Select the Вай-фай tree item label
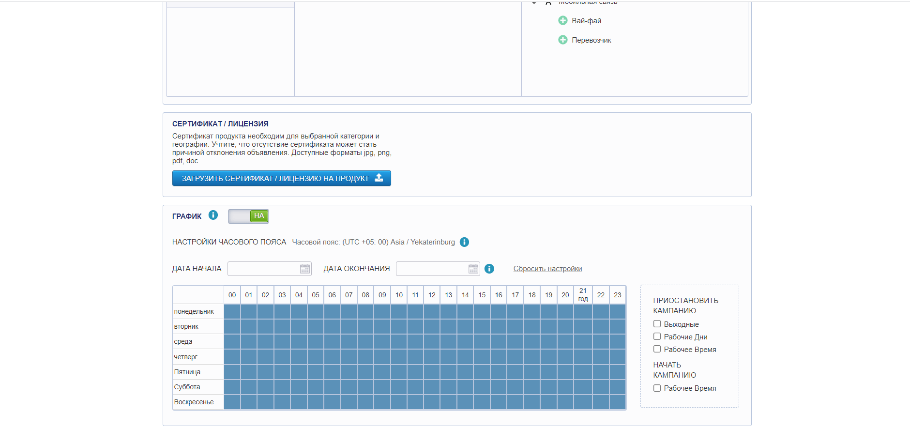Screen dimensions: 910x428 (586, 21)
